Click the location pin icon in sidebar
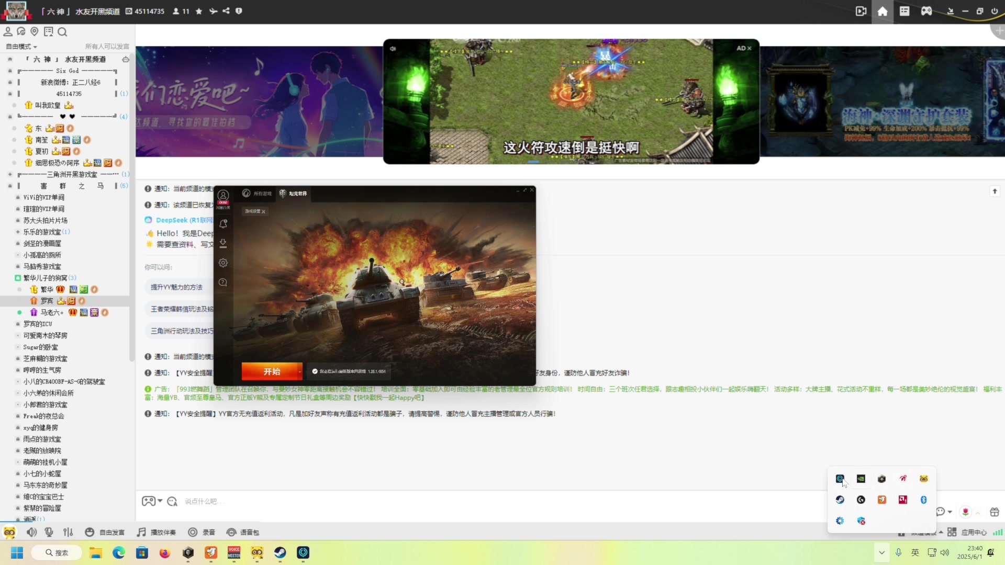 pos(35,32)
